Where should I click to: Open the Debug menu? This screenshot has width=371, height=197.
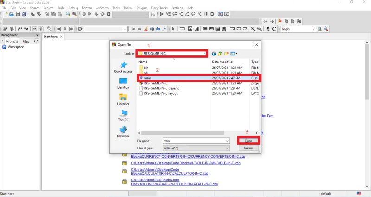tap(73, 8)
